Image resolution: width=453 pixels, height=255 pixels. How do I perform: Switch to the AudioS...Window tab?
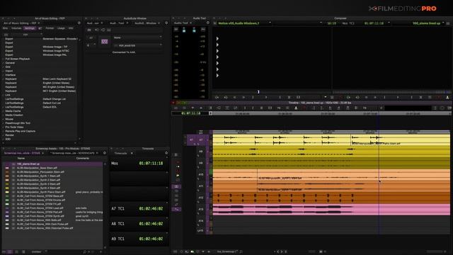click(145, 23)
